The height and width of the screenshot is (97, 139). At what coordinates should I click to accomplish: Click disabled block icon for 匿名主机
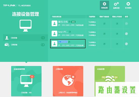[x=126, y=24]
